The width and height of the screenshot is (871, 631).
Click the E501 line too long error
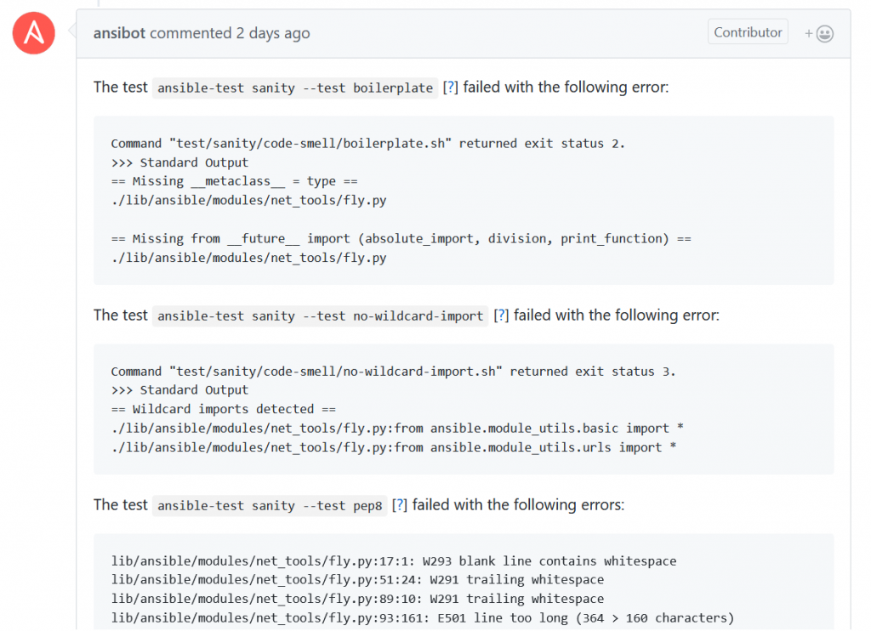pyautogui.click(x=423, y=617)
